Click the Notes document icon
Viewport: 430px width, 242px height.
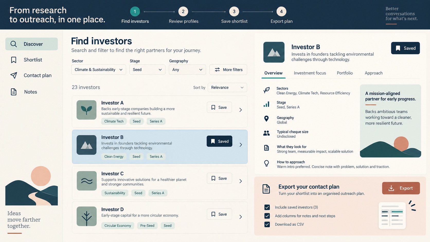14,92
